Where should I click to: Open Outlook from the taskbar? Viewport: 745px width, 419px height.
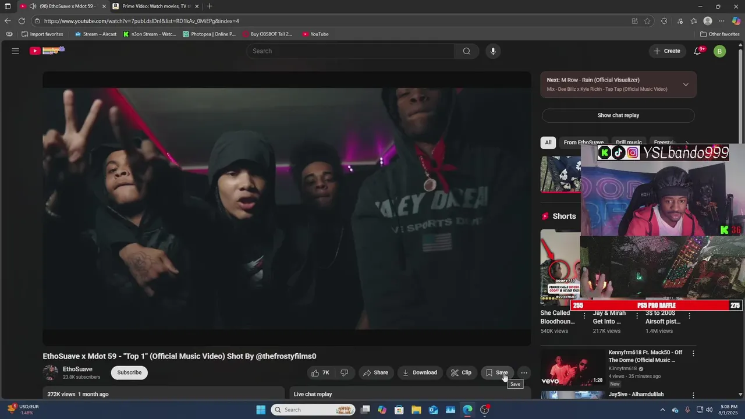click(433, 410)
